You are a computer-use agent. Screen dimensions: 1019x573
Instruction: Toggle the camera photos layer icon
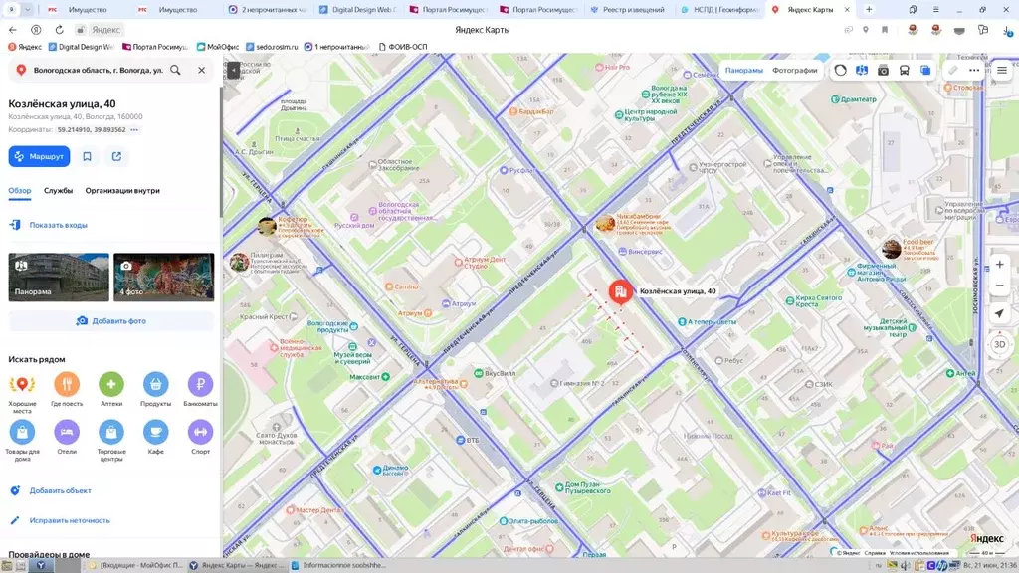[883, 71]
